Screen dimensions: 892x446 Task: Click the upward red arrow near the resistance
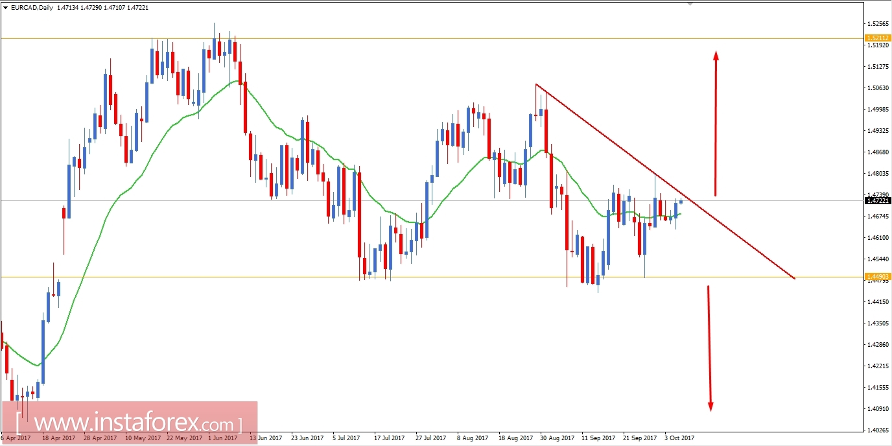coord(716,123)
